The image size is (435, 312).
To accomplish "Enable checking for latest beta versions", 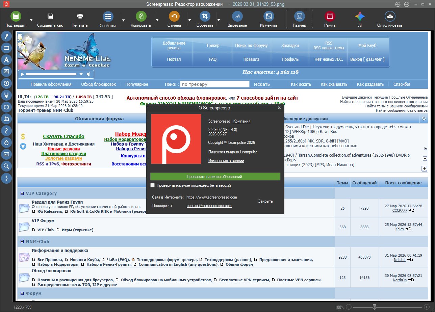I will point(153,185).
